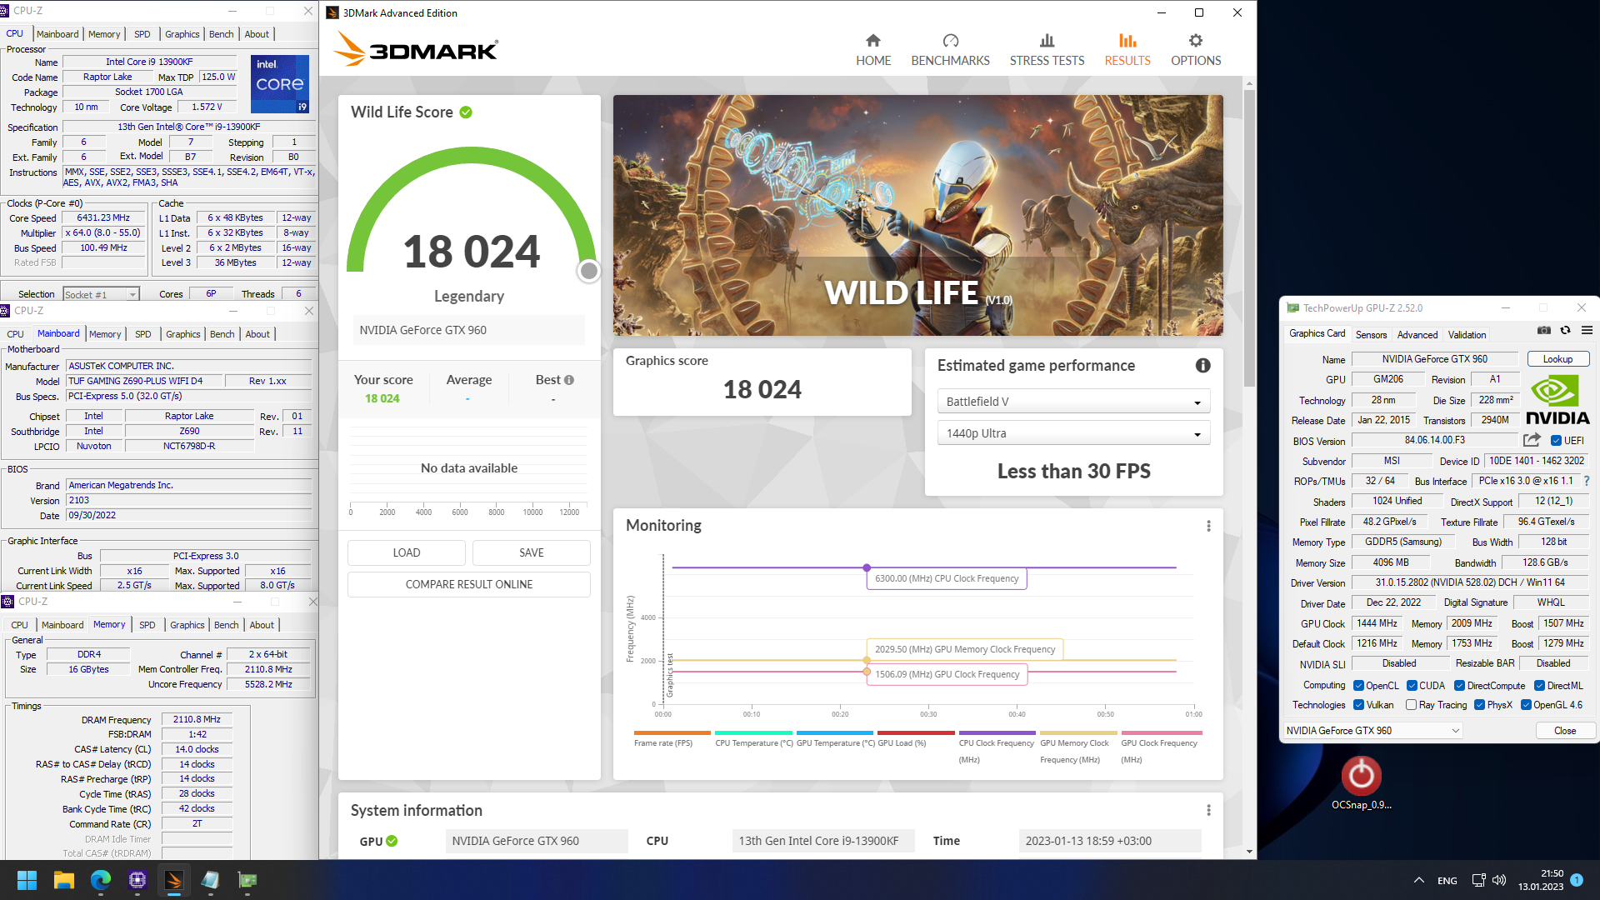
Task: Toggle the OpenGL 4.6 checkbox in GPU-Z
Action: 1526,705
